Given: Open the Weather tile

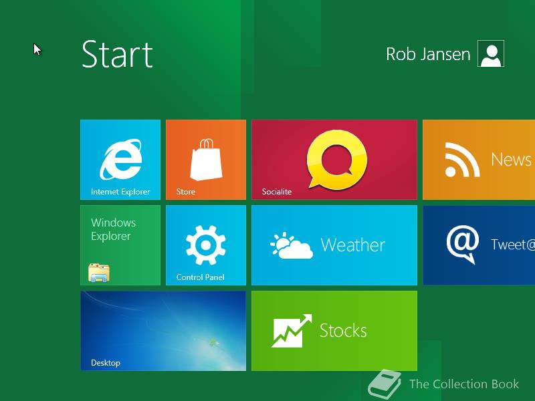Looking at the screenshot, I should click(x=334, y=245).
